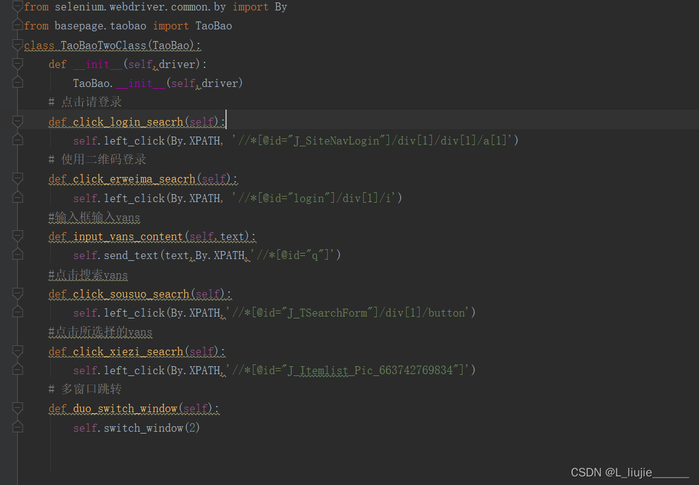Click method name 'click_xiezi_seacrh'

point(128,352)
